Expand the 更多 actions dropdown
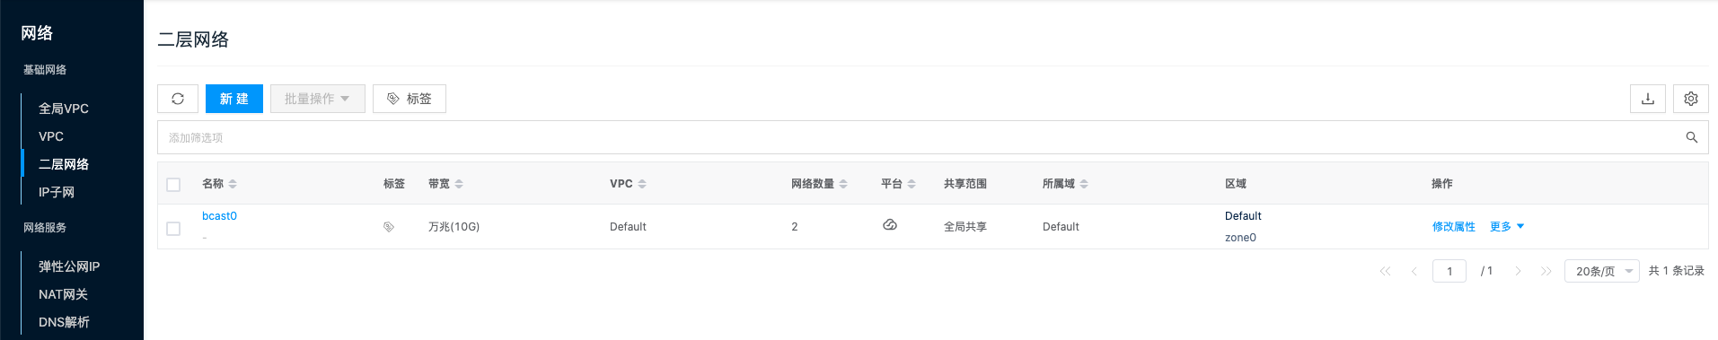The image size is (1718, 340). 1507,227
